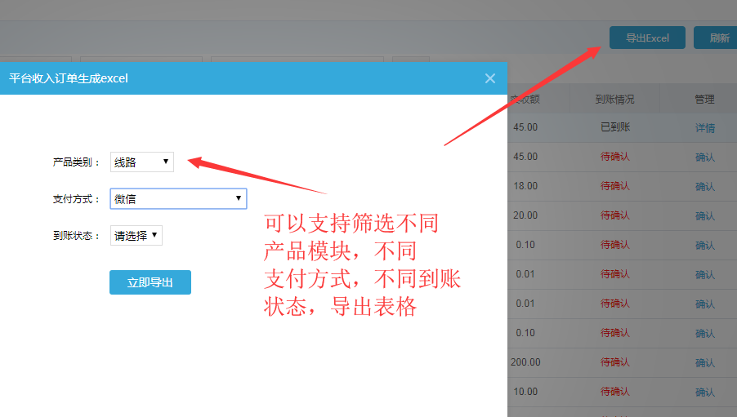Close the 平台收入订单生成excel dialog
Viewport: 737px width, 417px height.
[490, 78]
